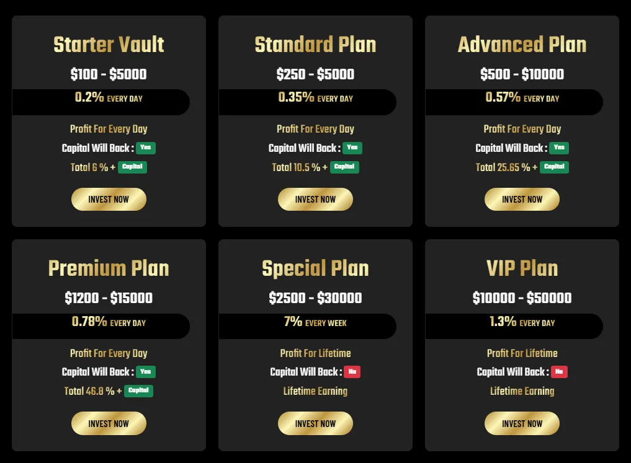Click the red No badge in Special Plan
Image resolution: width=631 pixels, height=463 pixels.
pyautogui.click(x=352, y=372)
